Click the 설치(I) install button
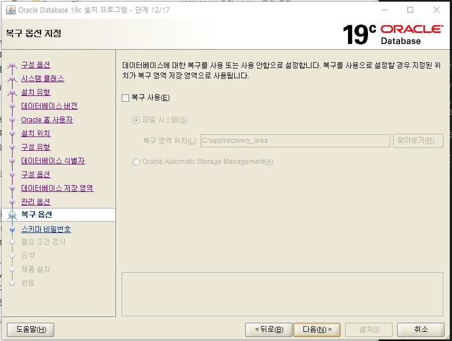Viewport: 452px width, 341px height. click(x=369, y=330)
